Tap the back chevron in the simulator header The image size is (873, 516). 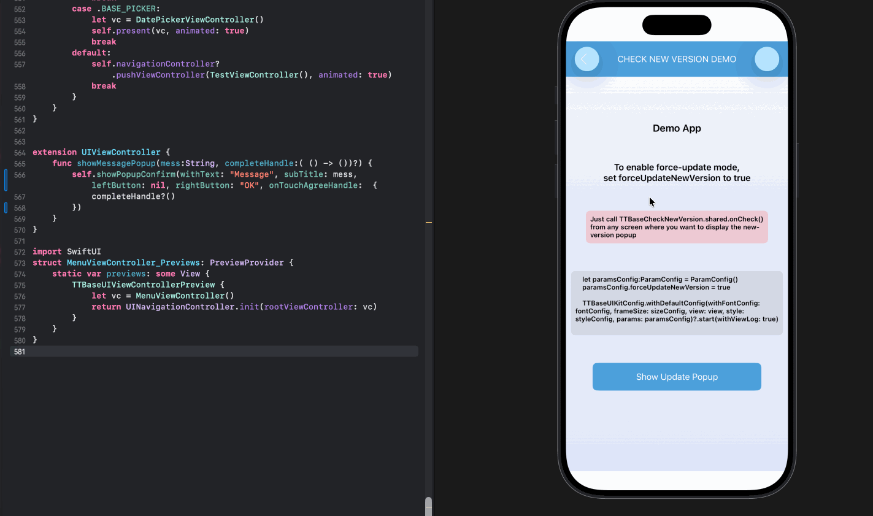[586, 60]
